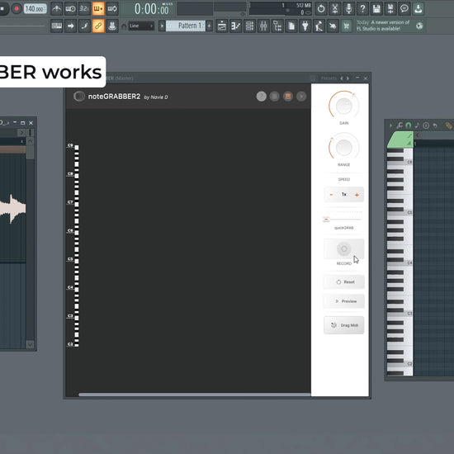Click noteGRABBER2 round play header button
Image resolution: width=454 pixels, height=454 pixels.
301,97
